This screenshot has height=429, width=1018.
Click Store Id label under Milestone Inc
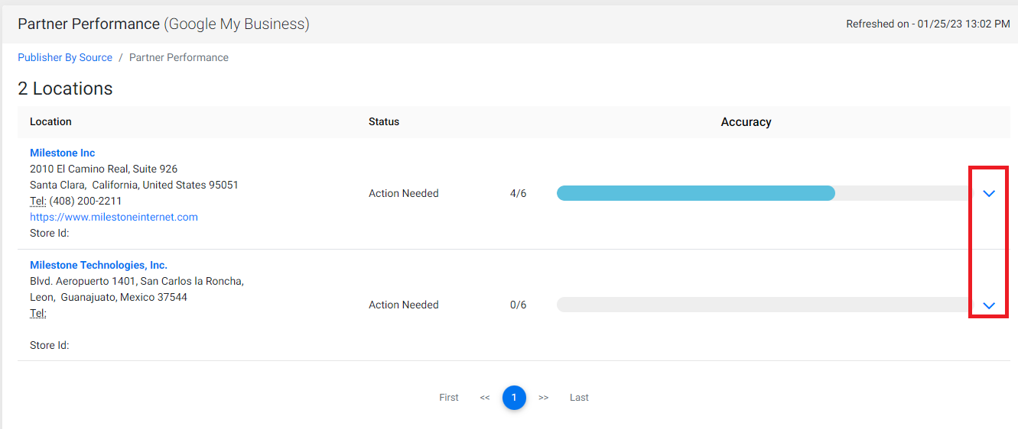click(50, 233)
